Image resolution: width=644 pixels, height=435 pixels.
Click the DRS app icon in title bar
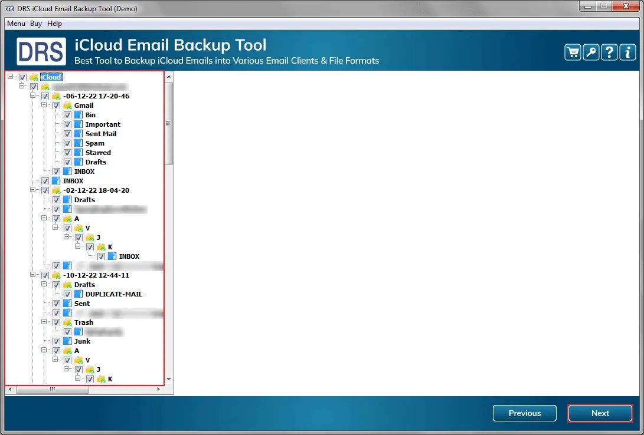point(9,9)
